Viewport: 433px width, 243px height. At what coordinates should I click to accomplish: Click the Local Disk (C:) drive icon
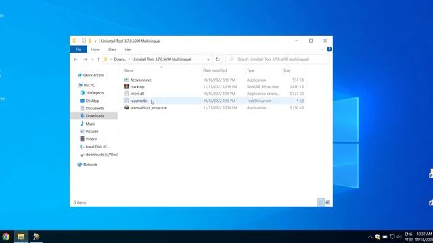pyautogui.click(x=82, y=146)
